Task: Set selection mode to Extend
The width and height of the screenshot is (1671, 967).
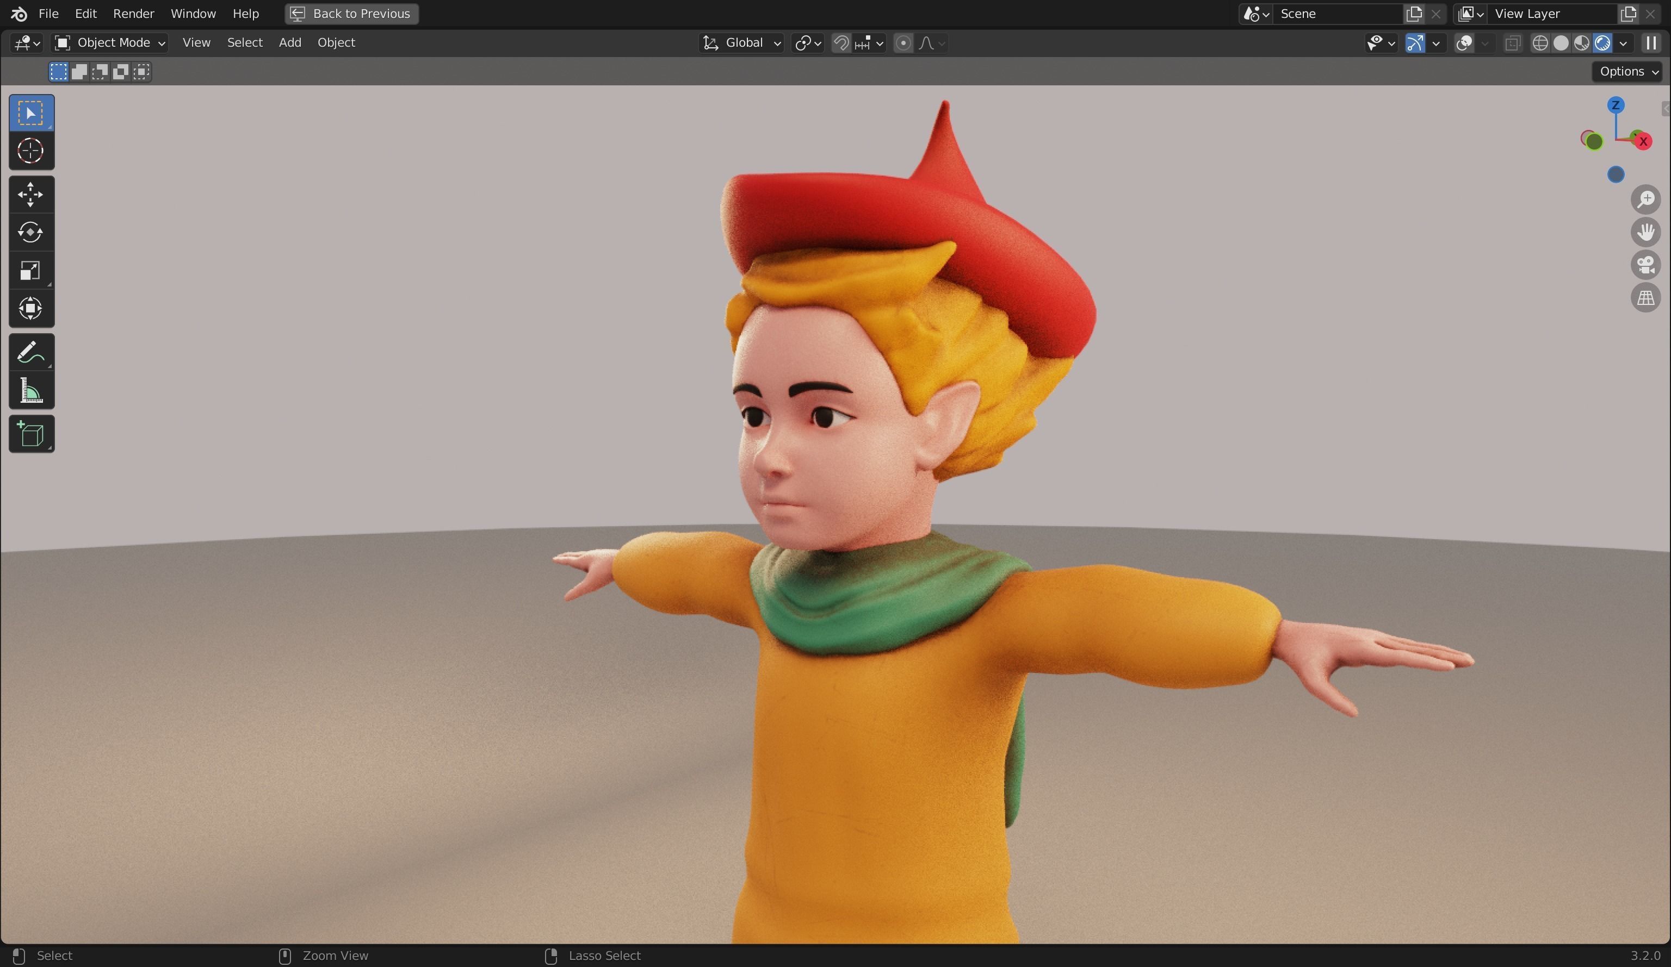Action: point(79,72)
